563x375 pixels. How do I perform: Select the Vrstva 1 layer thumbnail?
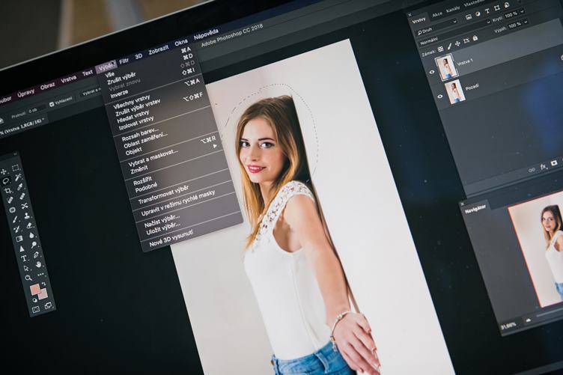[446, 67]
